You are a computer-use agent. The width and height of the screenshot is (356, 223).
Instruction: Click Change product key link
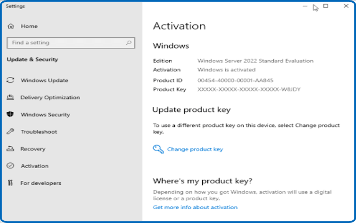[x=195, y=149]
